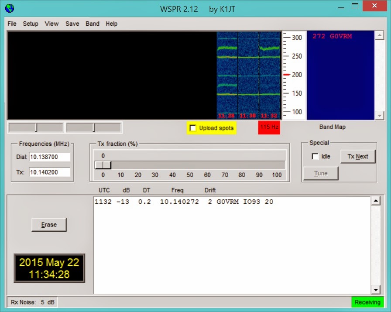This screenshot has height=312, width=391.
Task: Click the 11:32 waterfall segment
Action: [x=270, y=74]
